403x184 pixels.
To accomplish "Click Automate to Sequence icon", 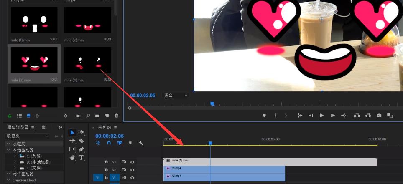I will (79, 116).
